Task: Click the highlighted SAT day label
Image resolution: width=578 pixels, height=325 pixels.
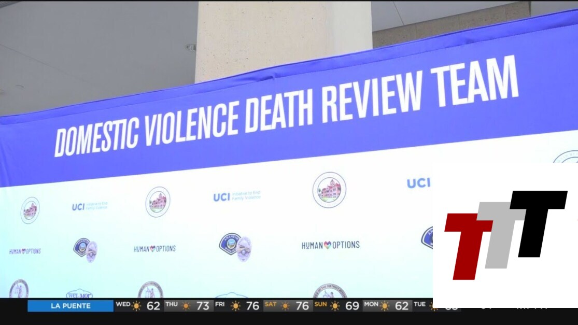Action: click(x=270, y=304)
